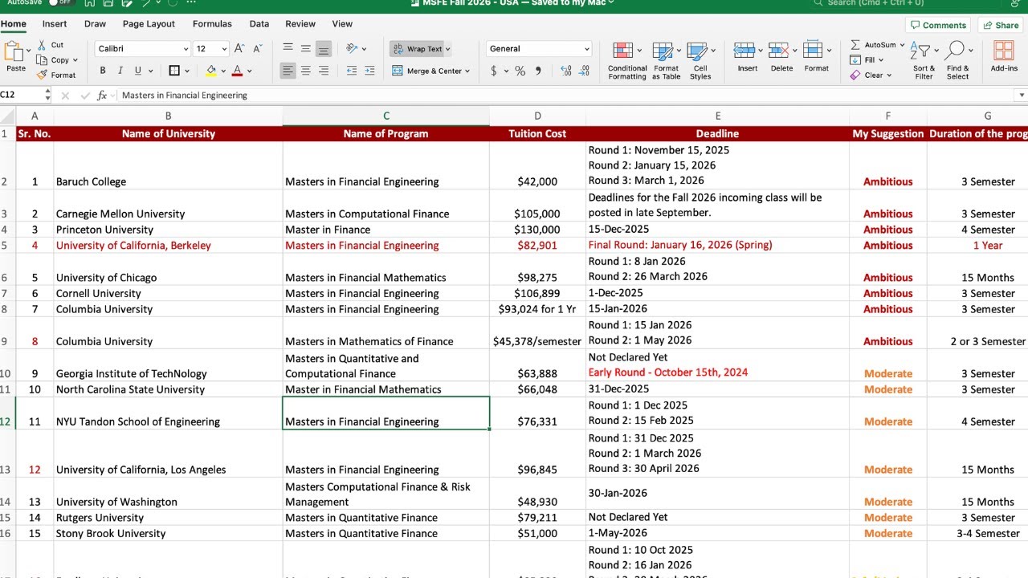Screen dimensions: 1028x578
Task: Toggle left text alignment
Action: click(x=288, y=71)
